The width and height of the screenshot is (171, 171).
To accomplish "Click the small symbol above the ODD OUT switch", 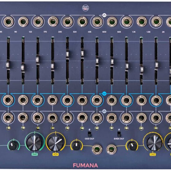I will tap(90, 130).
